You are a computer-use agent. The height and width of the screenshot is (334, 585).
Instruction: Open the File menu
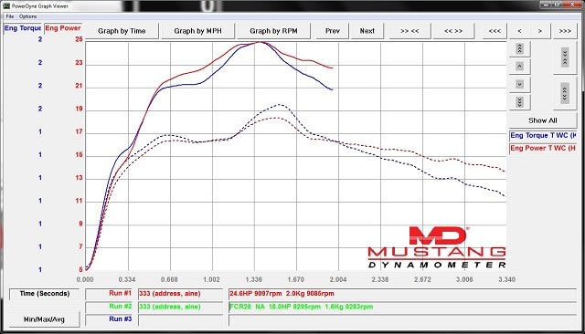10,16
